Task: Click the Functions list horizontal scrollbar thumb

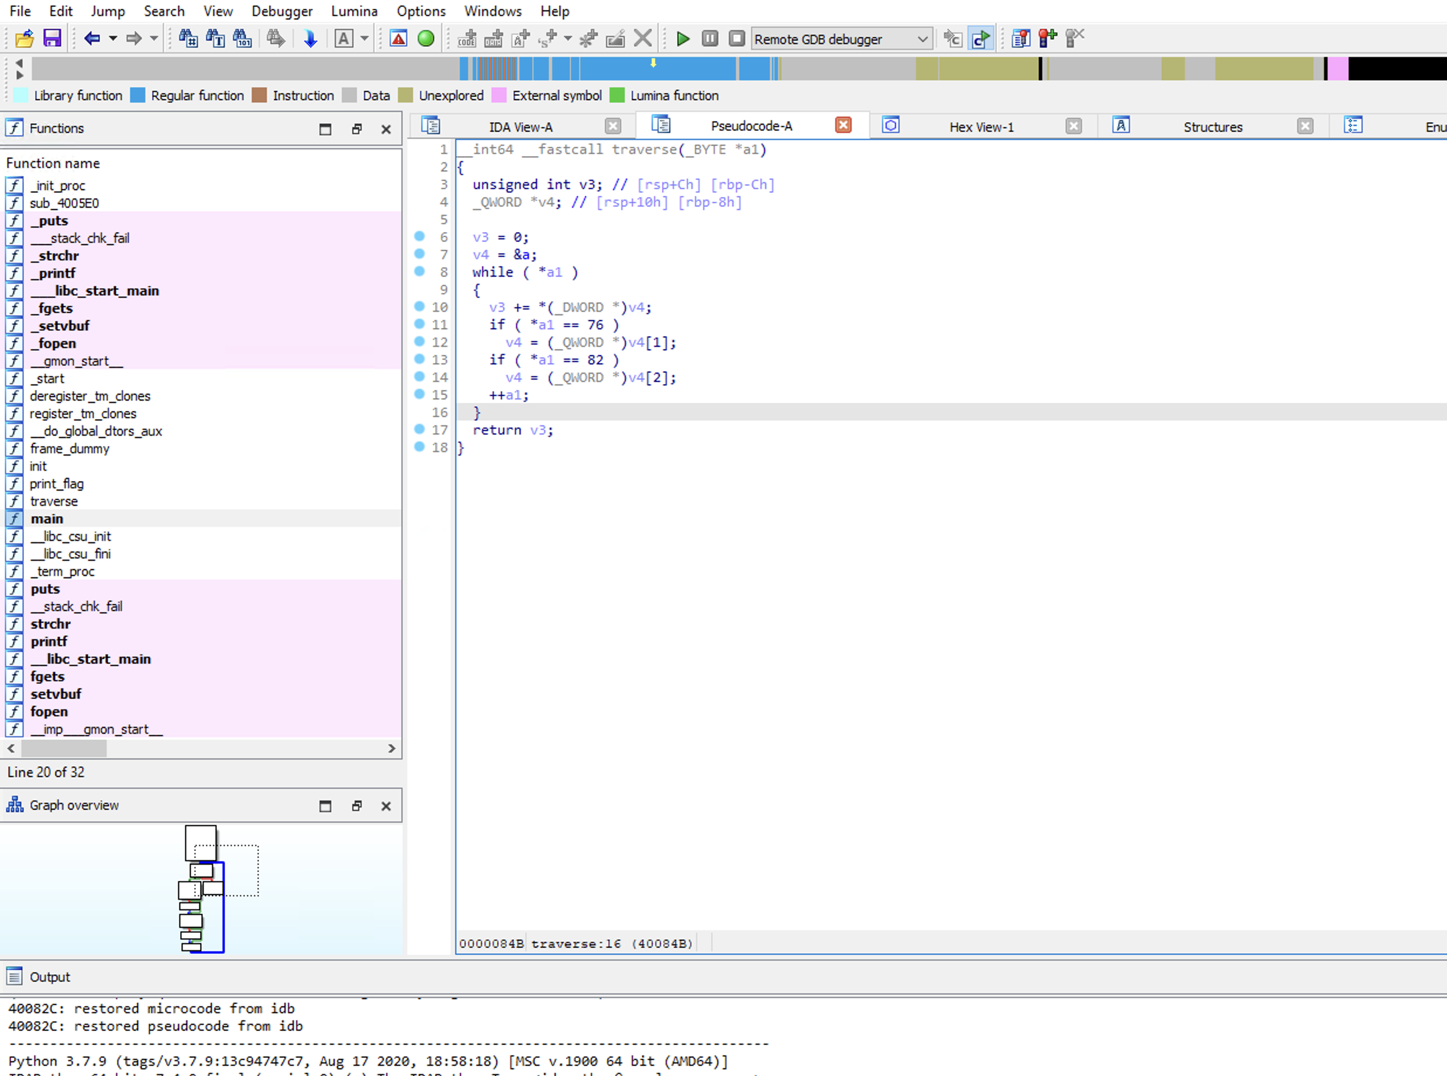Action: 64,749
